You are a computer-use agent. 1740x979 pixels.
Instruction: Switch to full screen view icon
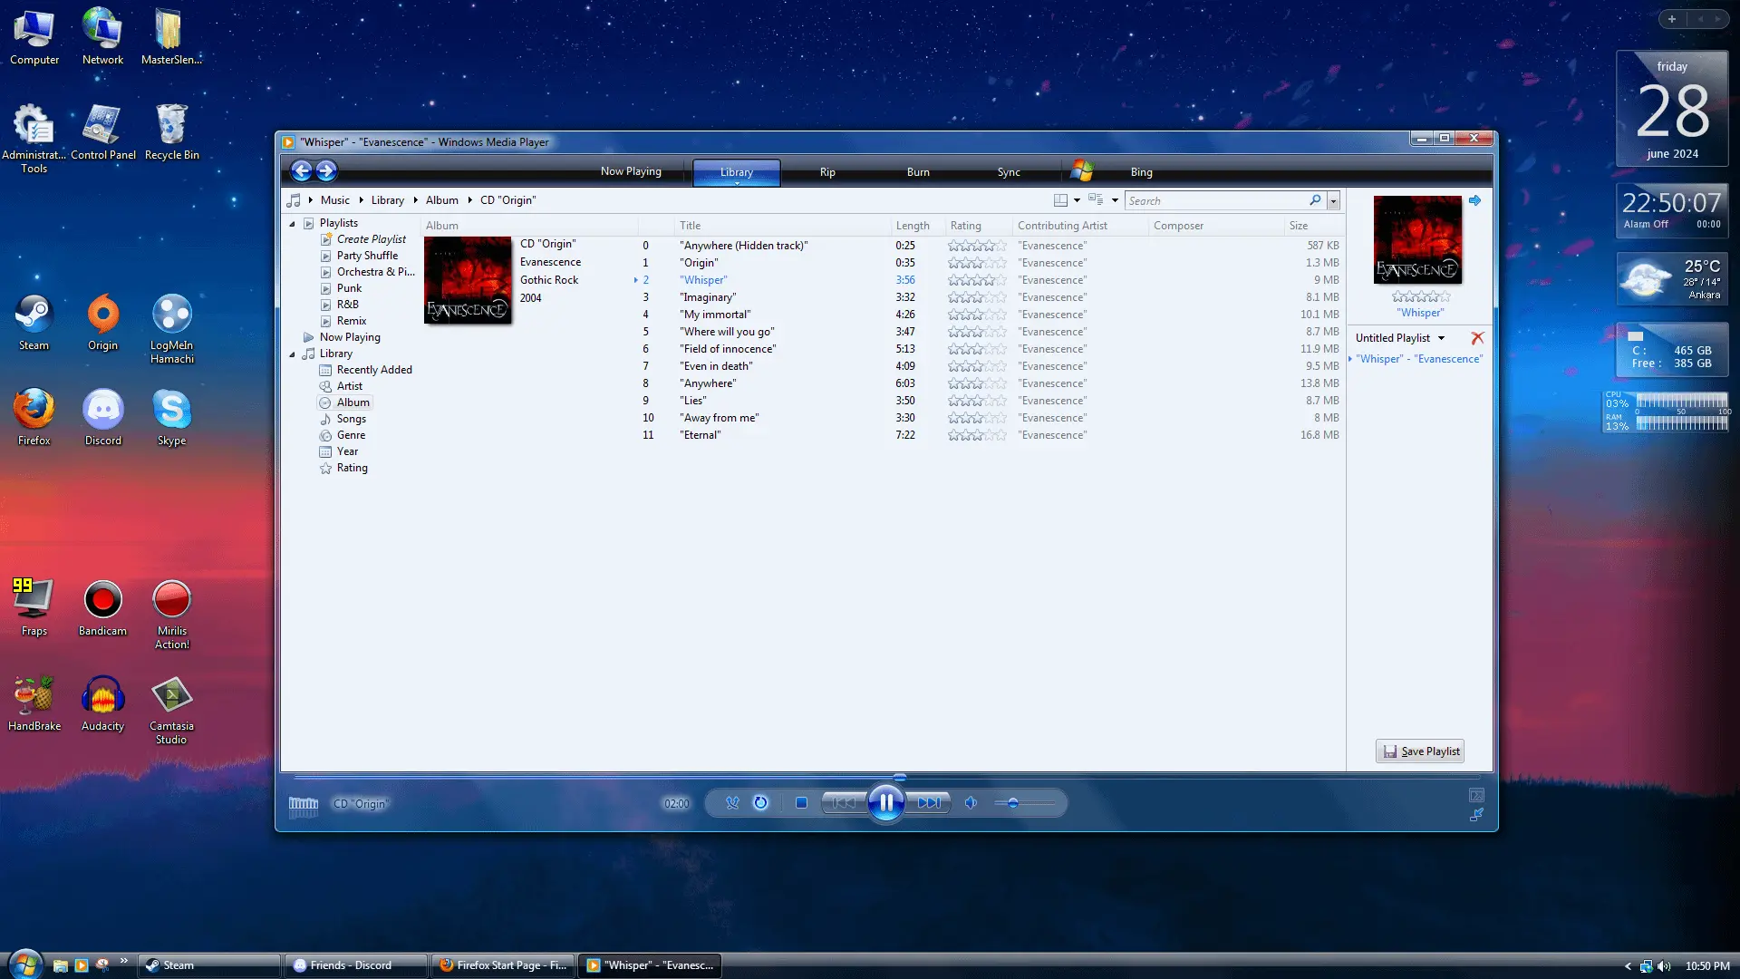pyautogui.click(x=1476, y=796)
